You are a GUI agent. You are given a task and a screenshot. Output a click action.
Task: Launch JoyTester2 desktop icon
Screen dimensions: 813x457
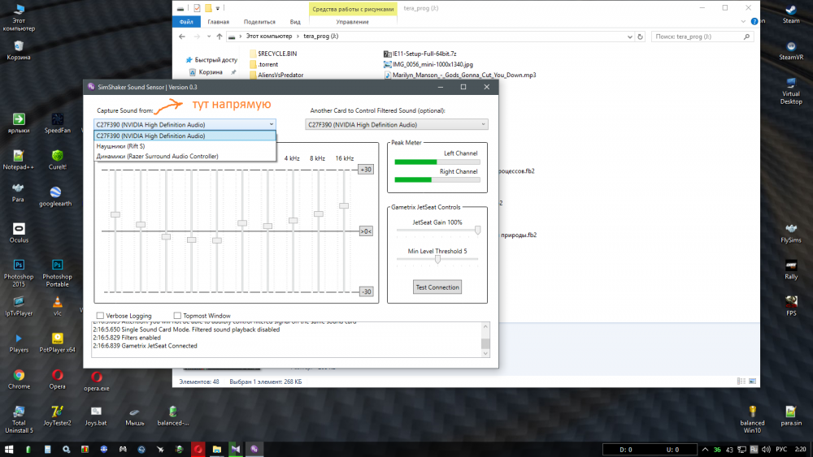(x=57, y=416)
